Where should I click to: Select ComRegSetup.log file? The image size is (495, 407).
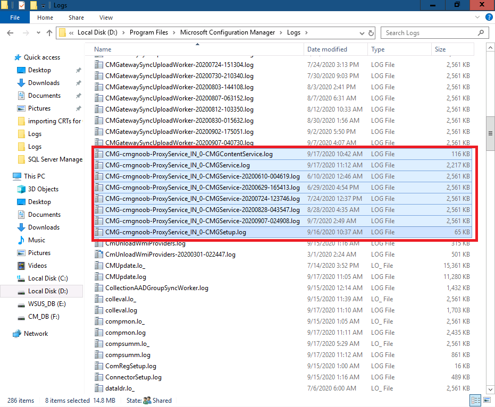(131, 366)
